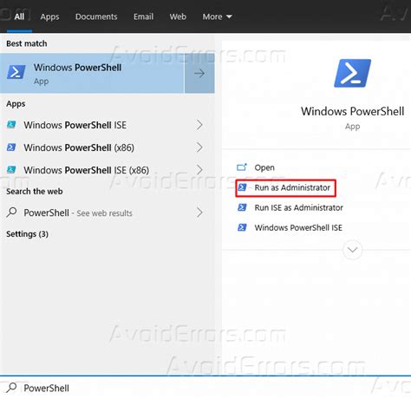
Task: Select the Documents search tab
Action: pyautogui.click(x=96, y=16)
